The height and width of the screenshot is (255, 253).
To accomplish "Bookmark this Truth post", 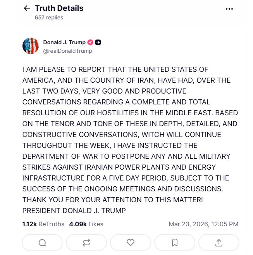I will coord(175,243).
